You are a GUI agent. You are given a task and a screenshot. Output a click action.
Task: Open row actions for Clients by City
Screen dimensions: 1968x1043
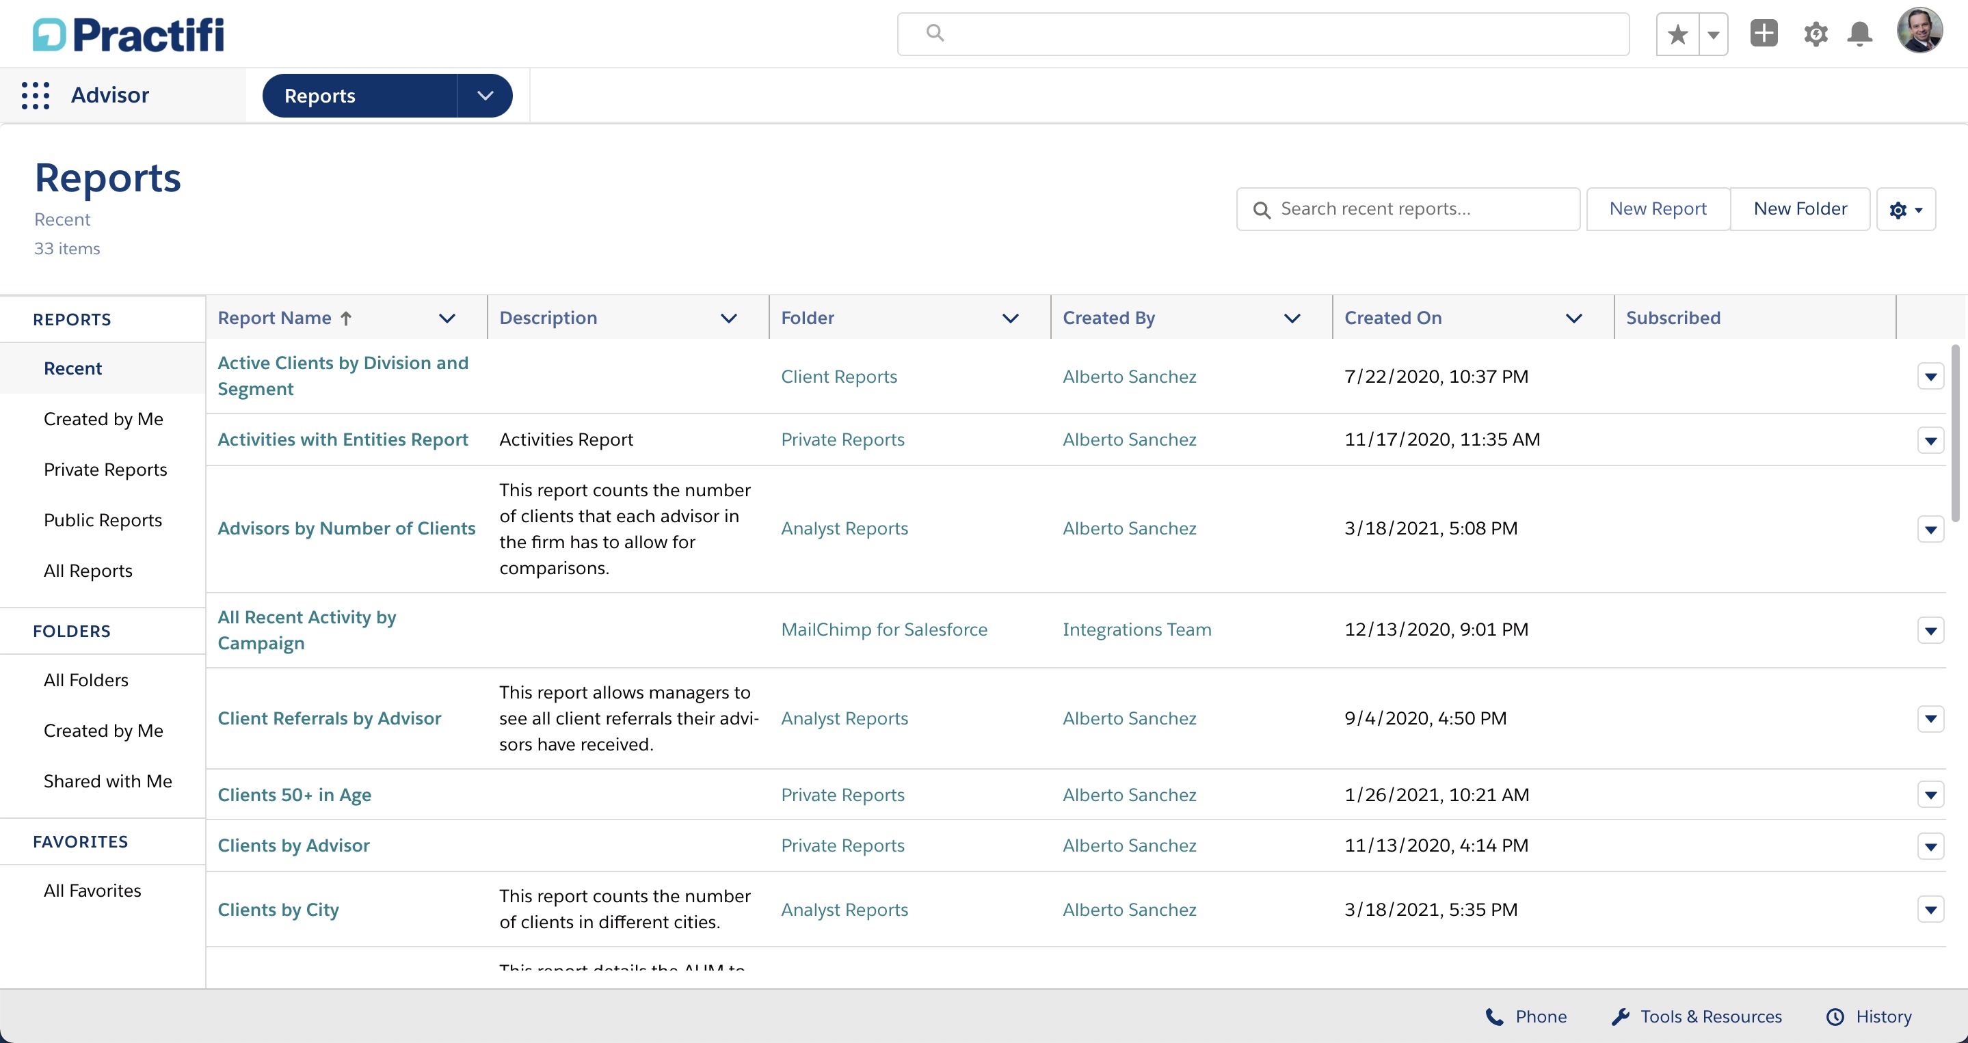(x=1930, y=908)
